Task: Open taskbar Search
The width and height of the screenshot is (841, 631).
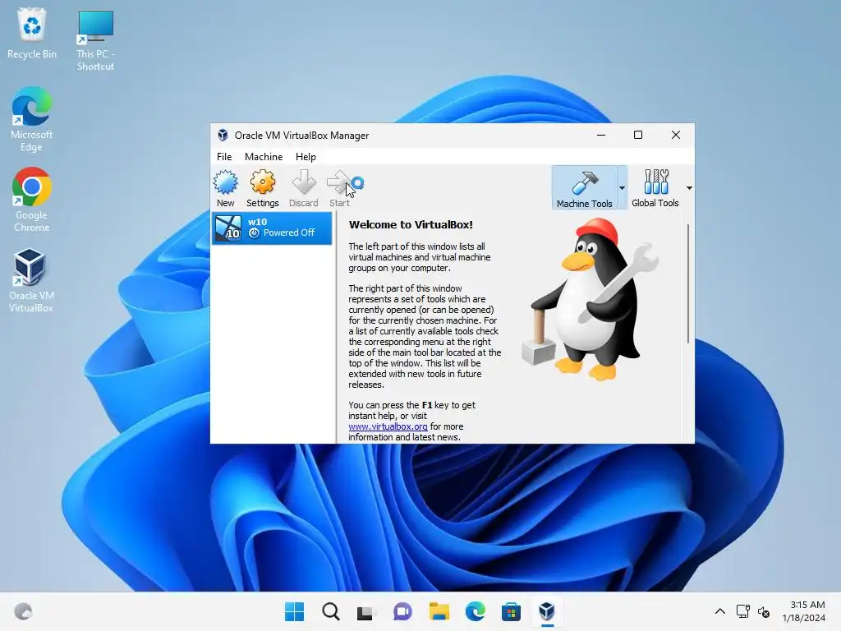Action: pyautogui.click(x=331, y=611)
